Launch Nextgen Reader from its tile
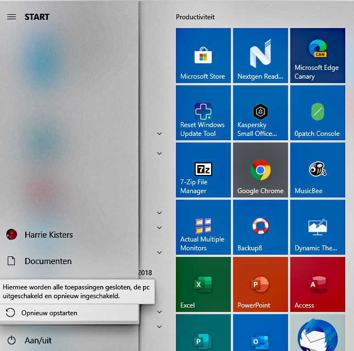Image resolution: width=354 pixels, height=351 pixels. point(261,56)
